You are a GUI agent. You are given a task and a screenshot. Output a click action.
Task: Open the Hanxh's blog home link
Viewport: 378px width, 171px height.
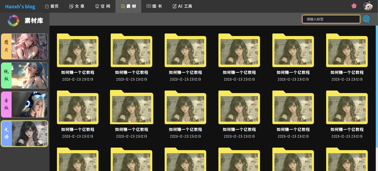pos(20,7)
